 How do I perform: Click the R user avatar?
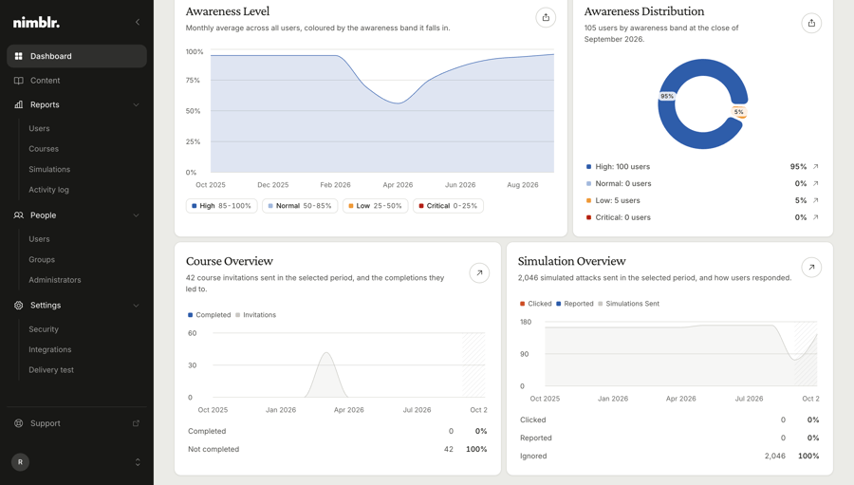coord(20,462)
